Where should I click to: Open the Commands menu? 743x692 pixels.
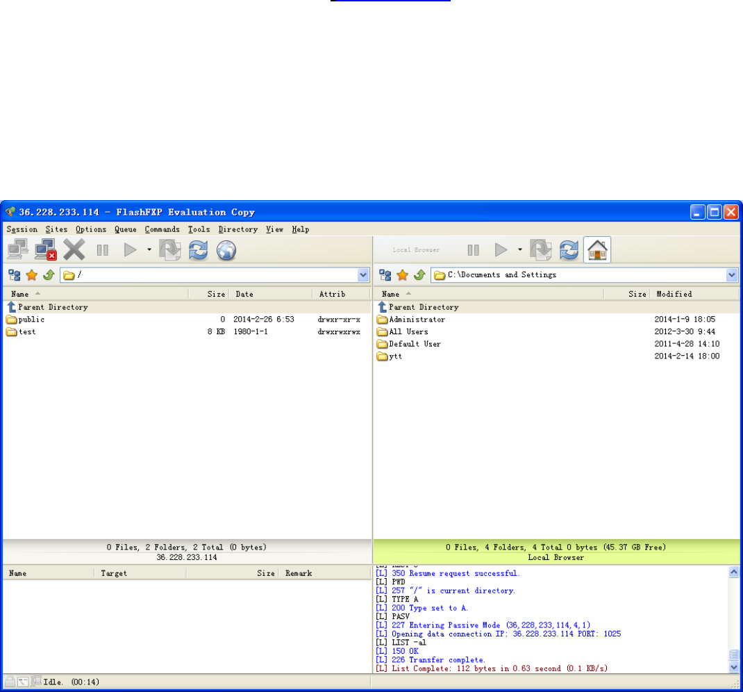coord(162,229)
